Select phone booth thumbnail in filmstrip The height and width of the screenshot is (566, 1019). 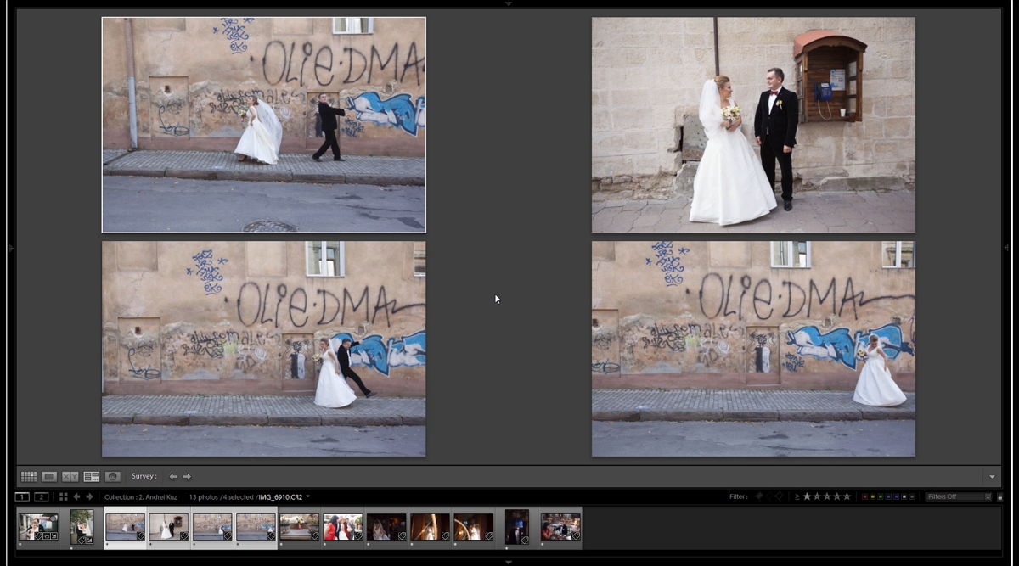coord(169,527)
